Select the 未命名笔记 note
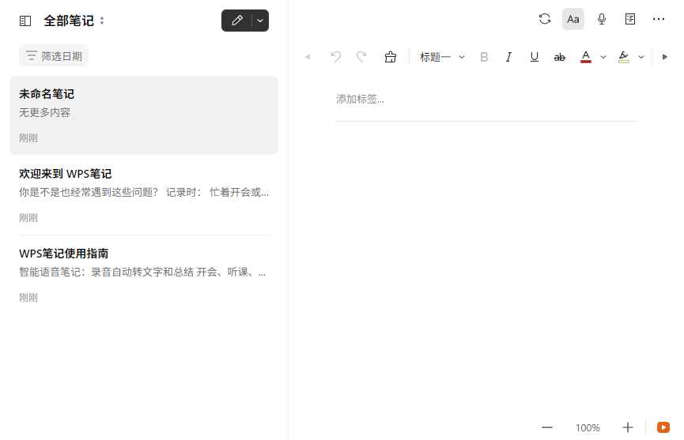The image size is (684, 440). [144, 115]
